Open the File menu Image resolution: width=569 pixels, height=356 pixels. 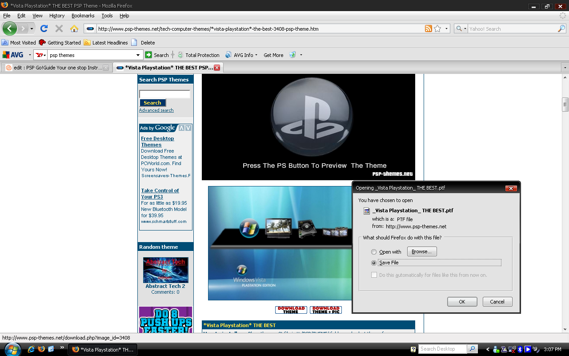[7, 16]
